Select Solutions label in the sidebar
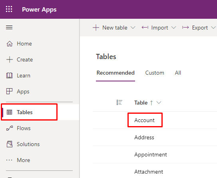The height and width of the screenshot is (178, 217). pyautogui.click(x=28, y=144)
